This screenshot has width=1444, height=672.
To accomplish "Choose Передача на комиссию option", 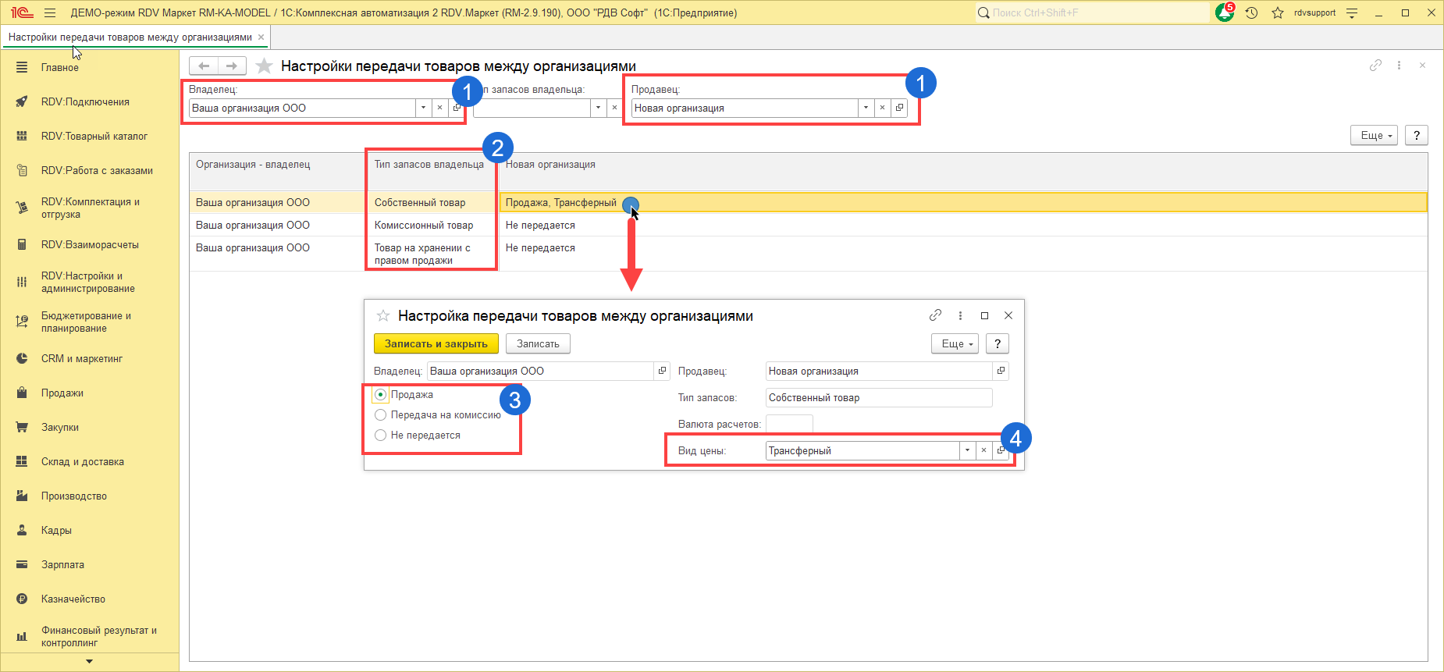I will click(x=381, y=415).
